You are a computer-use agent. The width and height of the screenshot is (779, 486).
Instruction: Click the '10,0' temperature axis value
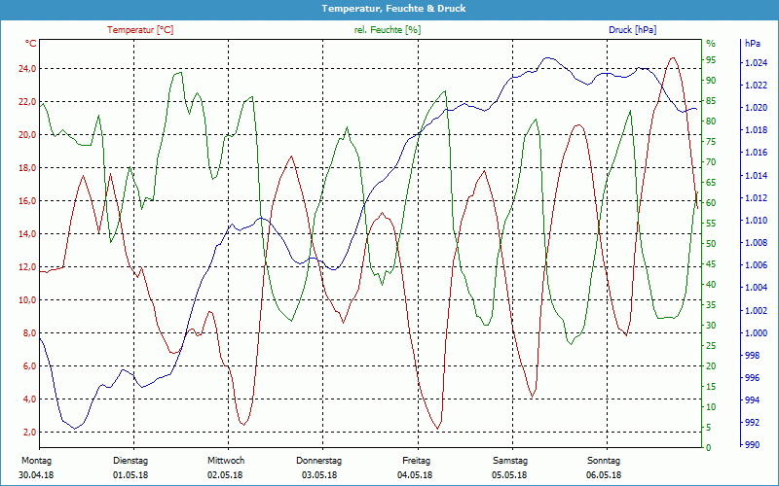[27, 300]
